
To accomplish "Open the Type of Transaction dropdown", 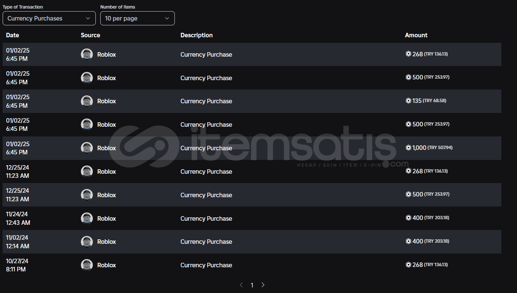I will click(49, 18).
